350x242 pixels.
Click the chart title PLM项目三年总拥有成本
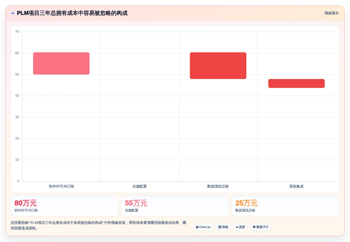point(72,13)
